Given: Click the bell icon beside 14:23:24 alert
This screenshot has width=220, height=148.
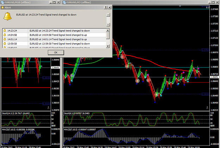Looking at the screenshot, I should click(5, 31).
